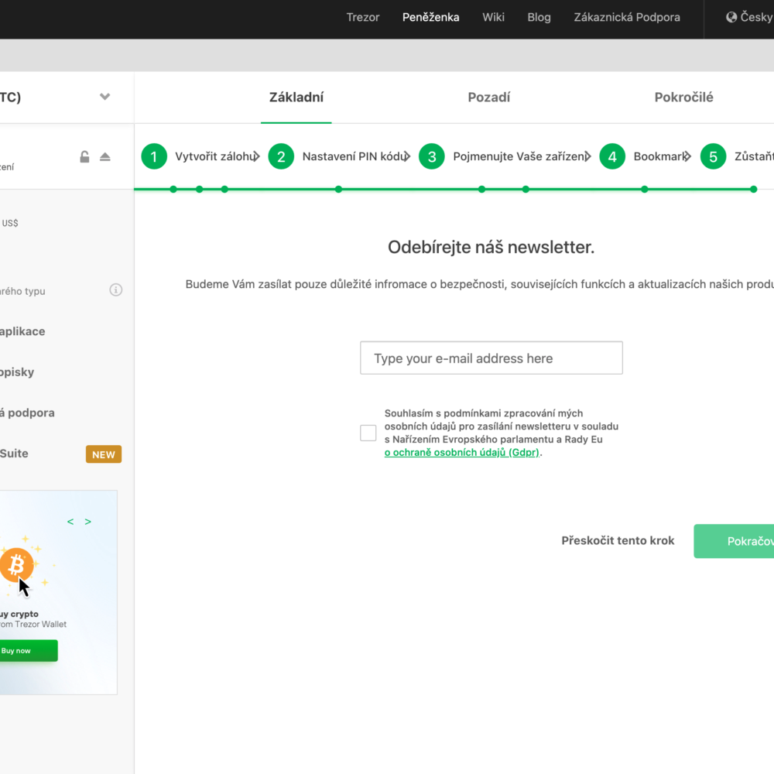
Task: Check the GDPR consent checkbox
Action: coord(368,433)
